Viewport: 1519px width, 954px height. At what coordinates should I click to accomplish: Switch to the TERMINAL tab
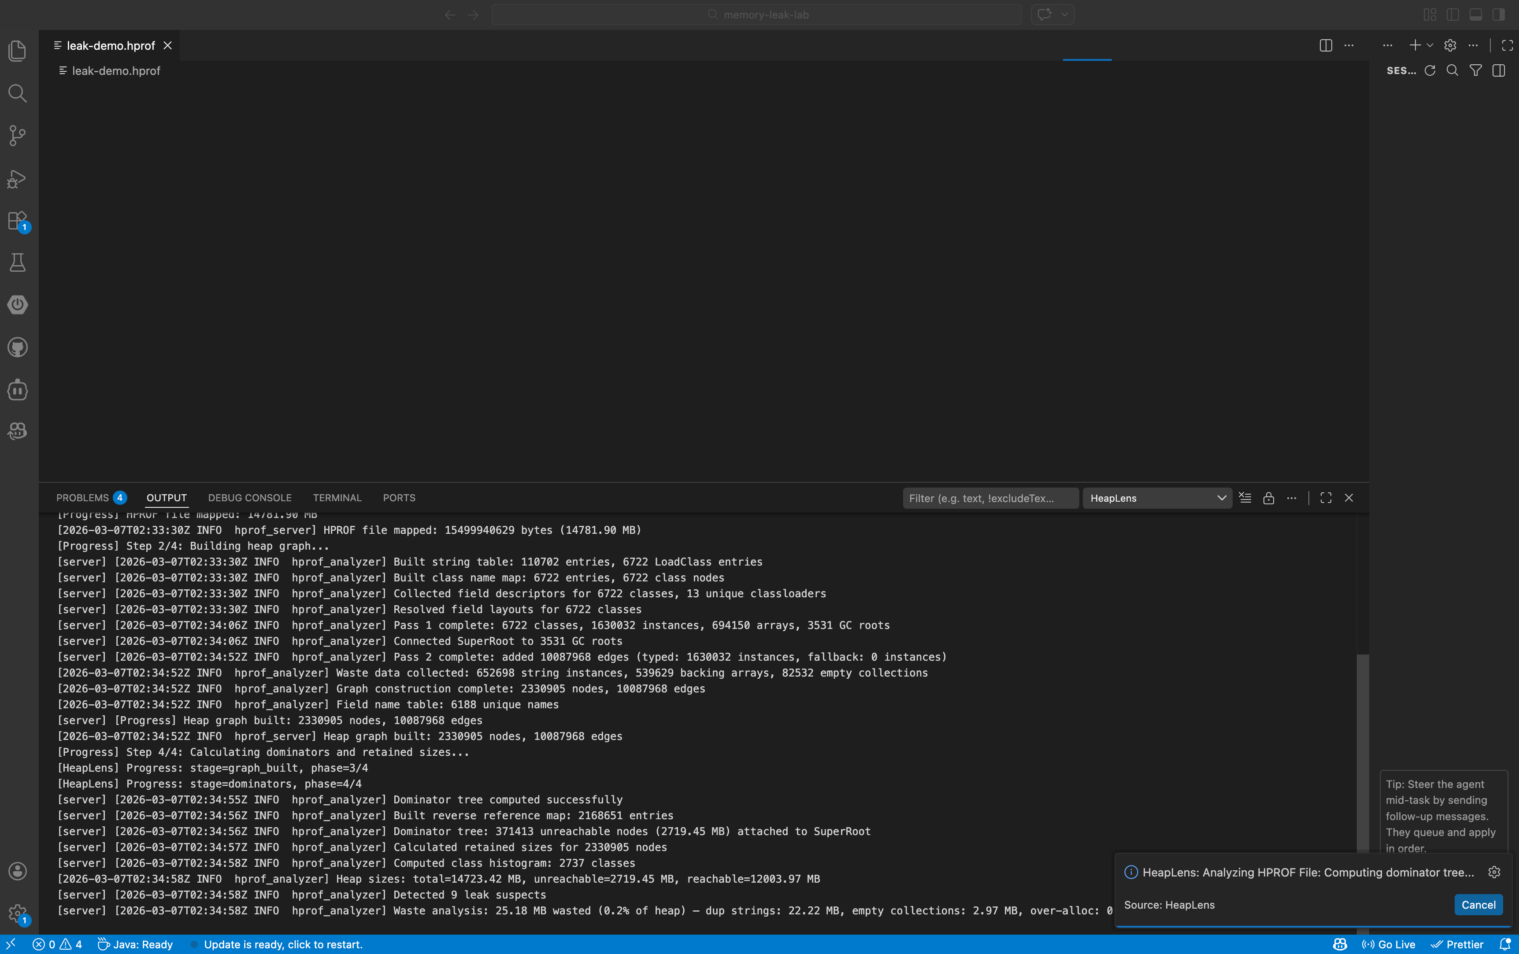coord(337,498)
